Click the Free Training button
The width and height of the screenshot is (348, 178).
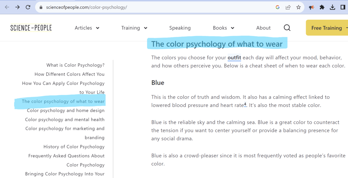326,28
